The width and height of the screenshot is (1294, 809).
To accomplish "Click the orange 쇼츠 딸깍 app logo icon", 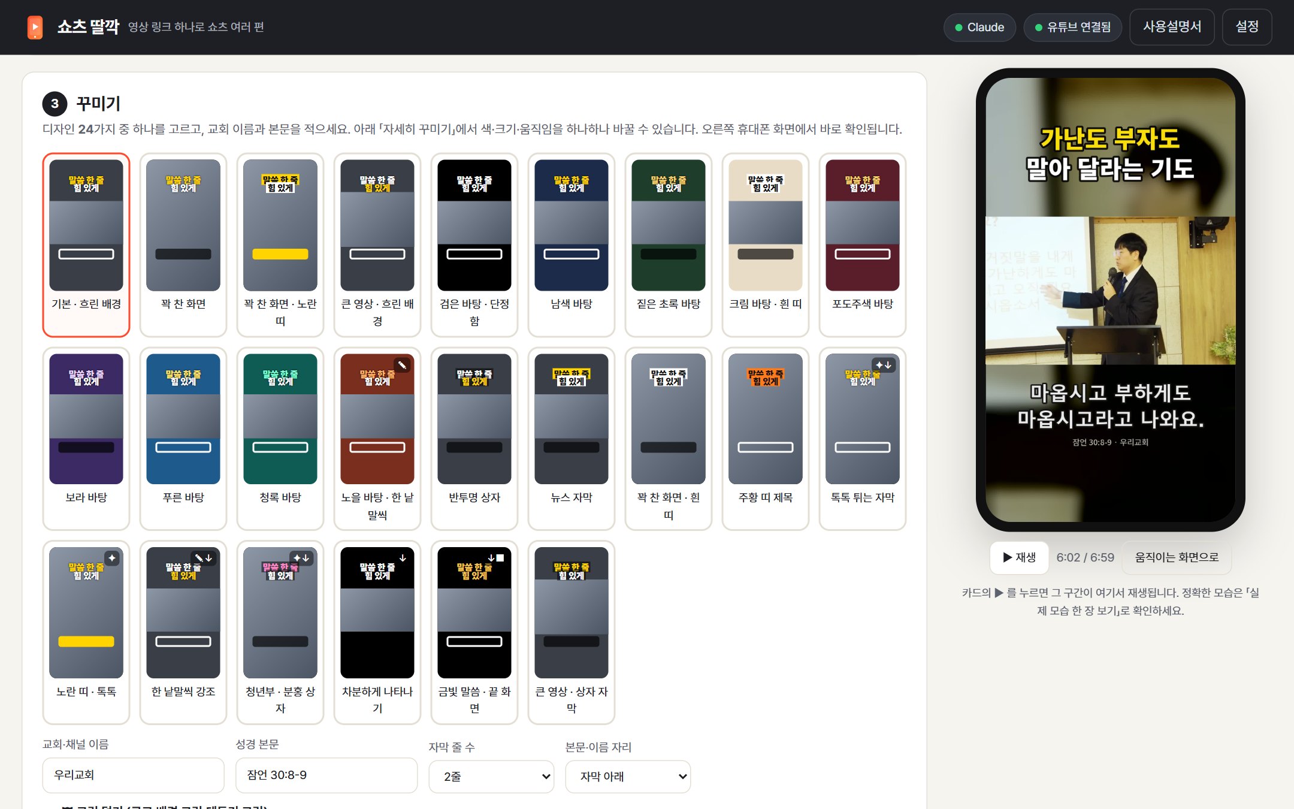I will click(35, 27).
